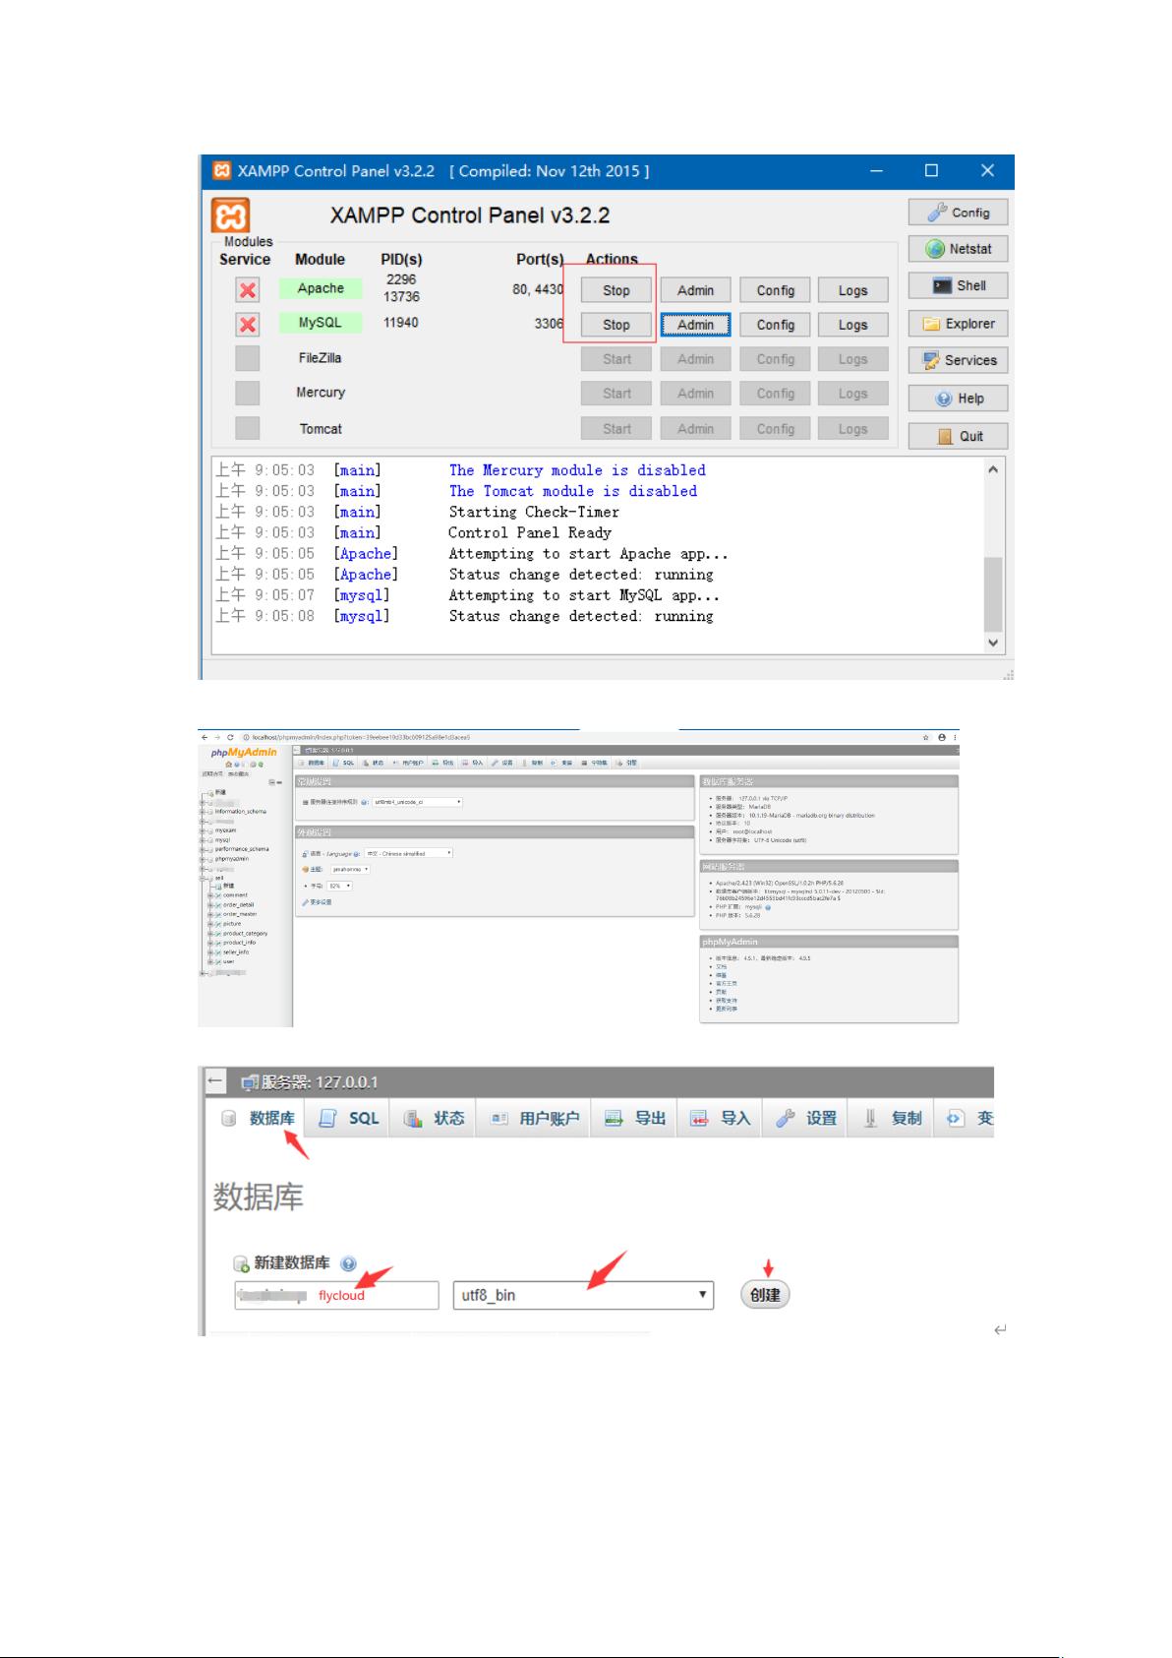The width and height of the screenshot is (1172, 1658).
Task: Open the 数据库 tab above the 数据库 heading
Action: tap(258, 1119)
